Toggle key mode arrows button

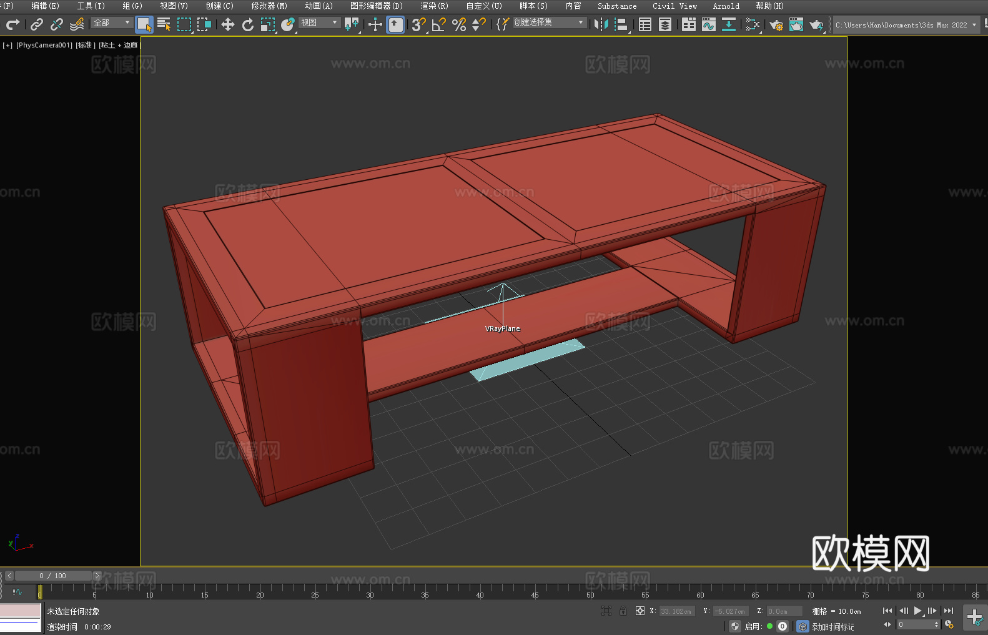(887, 624)
